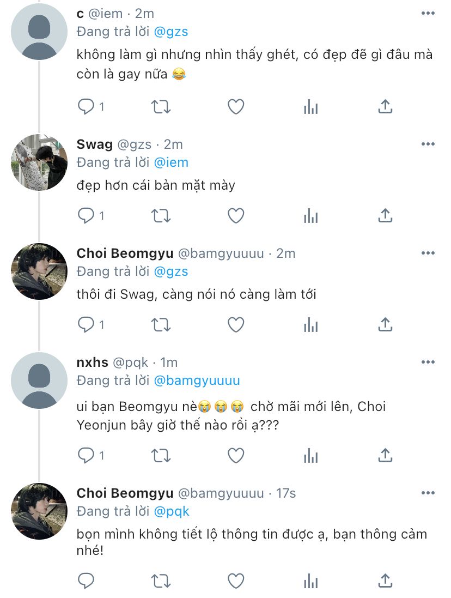Screen dimensions: 451x598
Task: Open Swag's profile picture
Action: pos(39,162)
